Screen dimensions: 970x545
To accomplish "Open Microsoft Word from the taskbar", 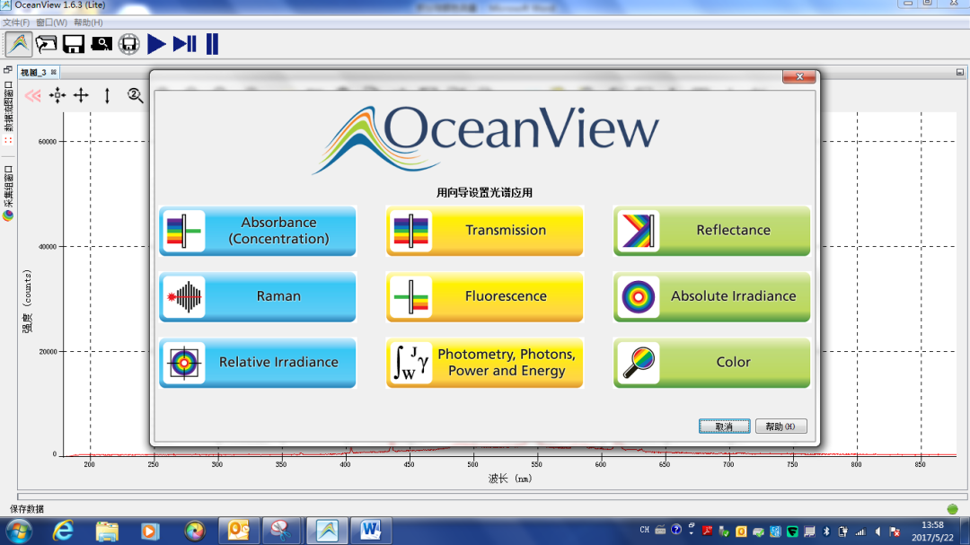I will point(370,531).
